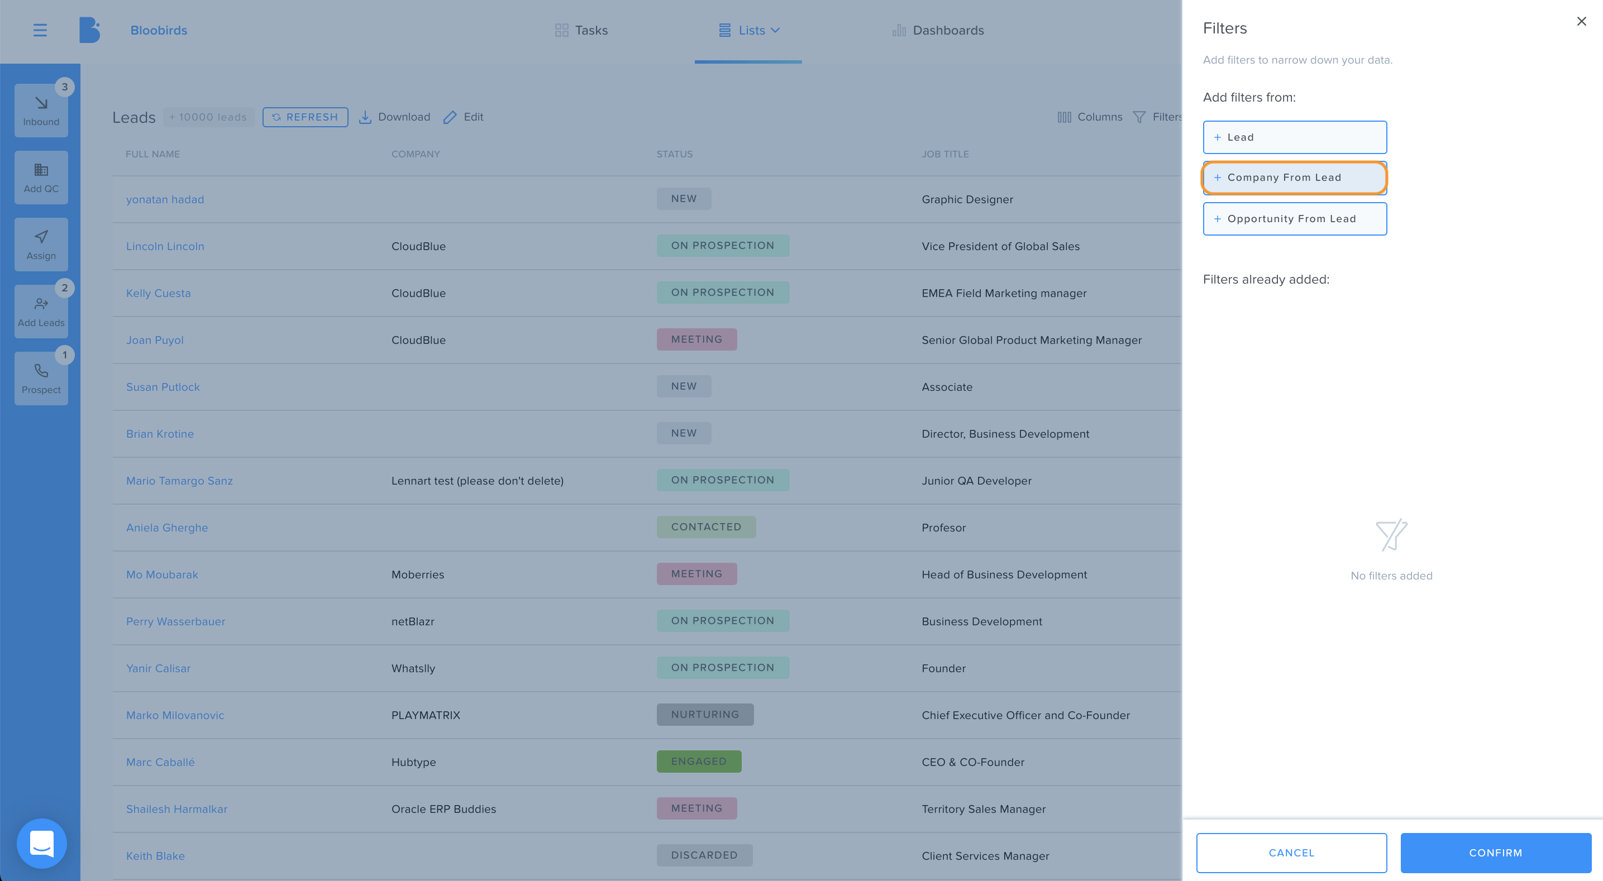Open lead Perry Wasserbauer

[175, 621]
